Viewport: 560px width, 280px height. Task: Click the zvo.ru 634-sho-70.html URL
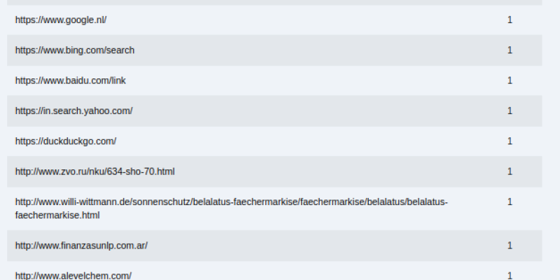(x=95, y=171)
